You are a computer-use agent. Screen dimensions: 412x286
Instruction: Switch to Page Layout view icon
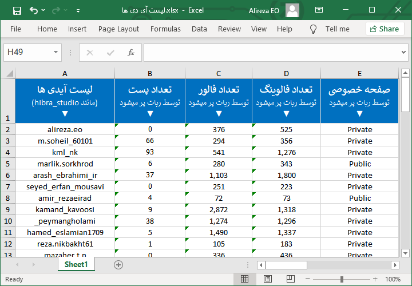(x=267, y=279)
